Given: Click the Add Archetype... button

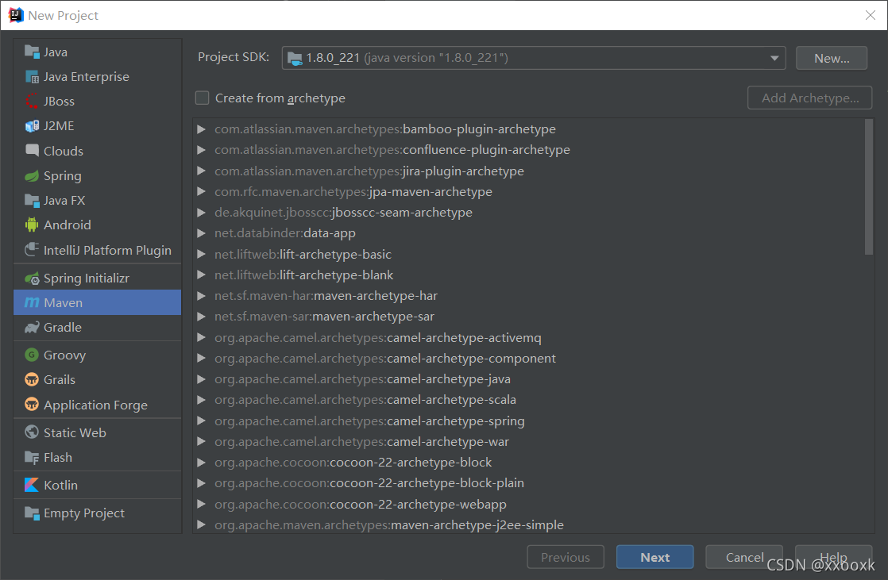Looking at the screenshot, I should point(810,98).
